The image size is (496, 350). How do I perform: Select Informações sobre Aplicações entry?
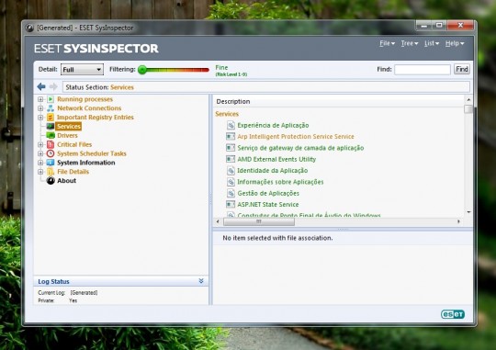pos(280,182)
